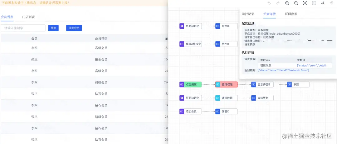Click the 初级会员 cell in 李四 row
This screenshot has height=144, width=337.
[x=101, y=82]
